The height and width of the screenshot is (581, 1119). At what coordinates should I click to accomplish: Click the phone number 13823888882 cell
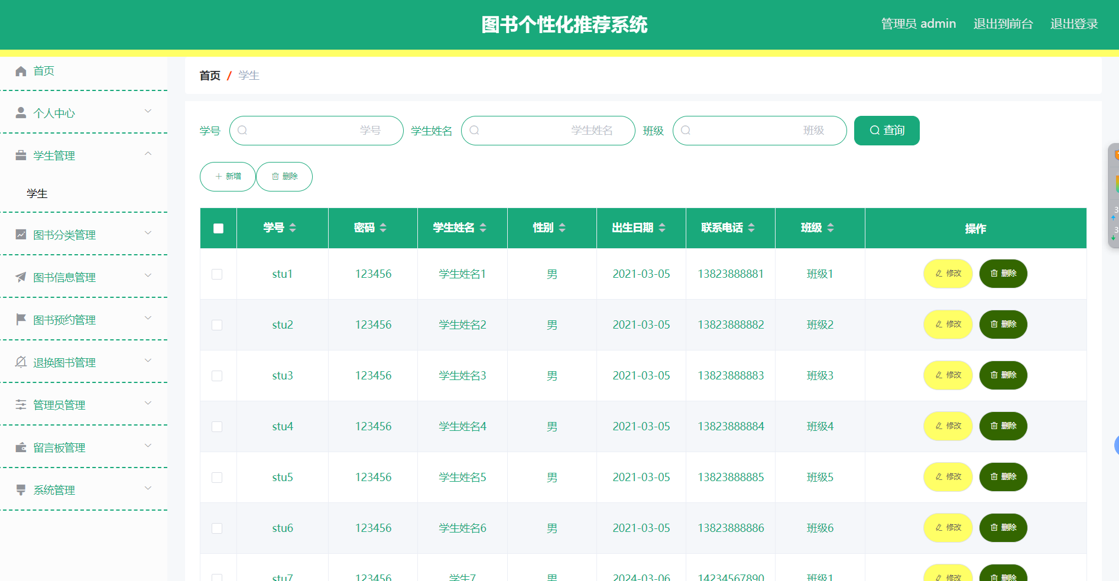pos(731,325)
